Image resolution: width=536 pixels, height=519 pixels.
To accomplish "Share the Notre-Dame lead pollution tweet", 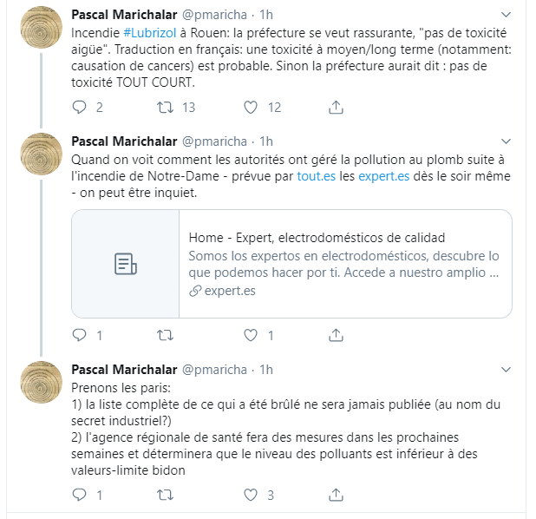I will click(336, 335).
